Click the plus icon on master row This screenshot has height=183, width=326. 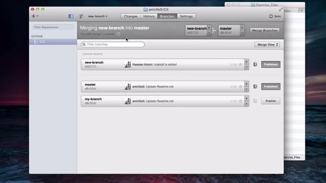pos(246,84)
